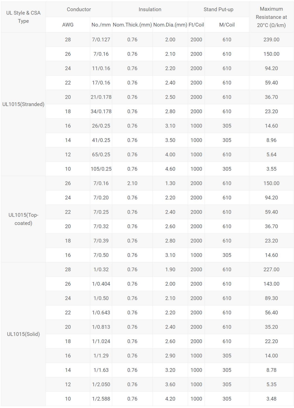
Task: Click the AWG subheader cell
Action: click(68, 25)
